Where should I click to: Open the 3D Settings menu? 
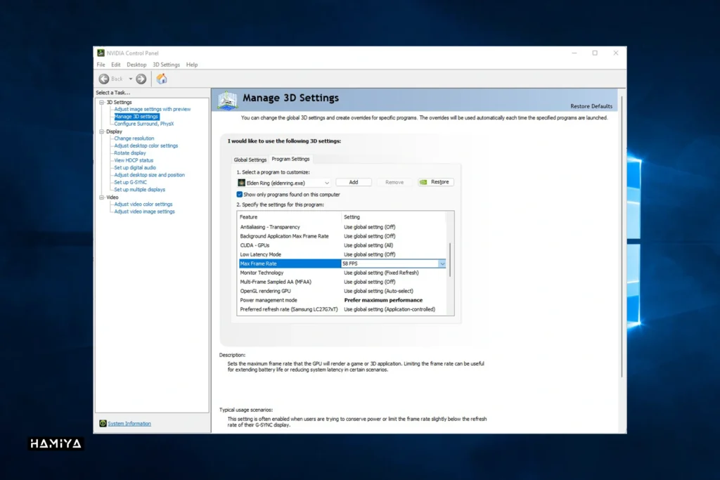(x=166, y=65)
